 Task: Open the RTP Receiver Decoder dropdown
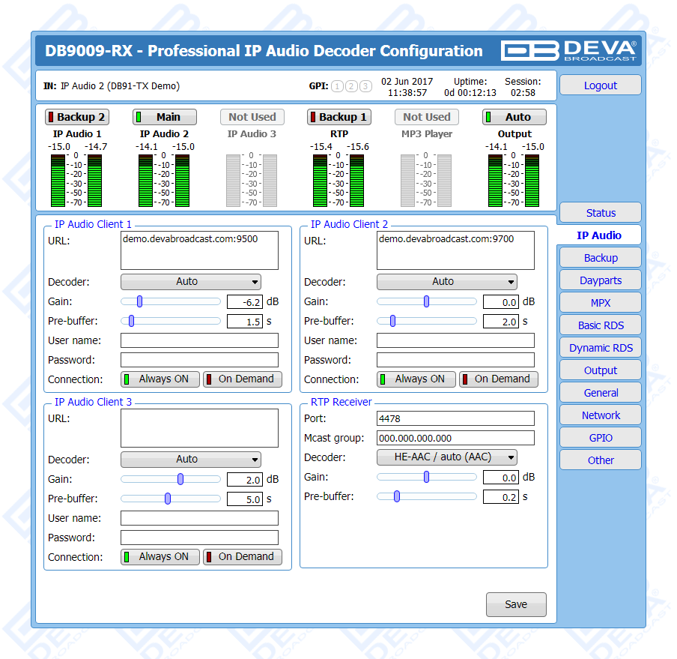447,457
